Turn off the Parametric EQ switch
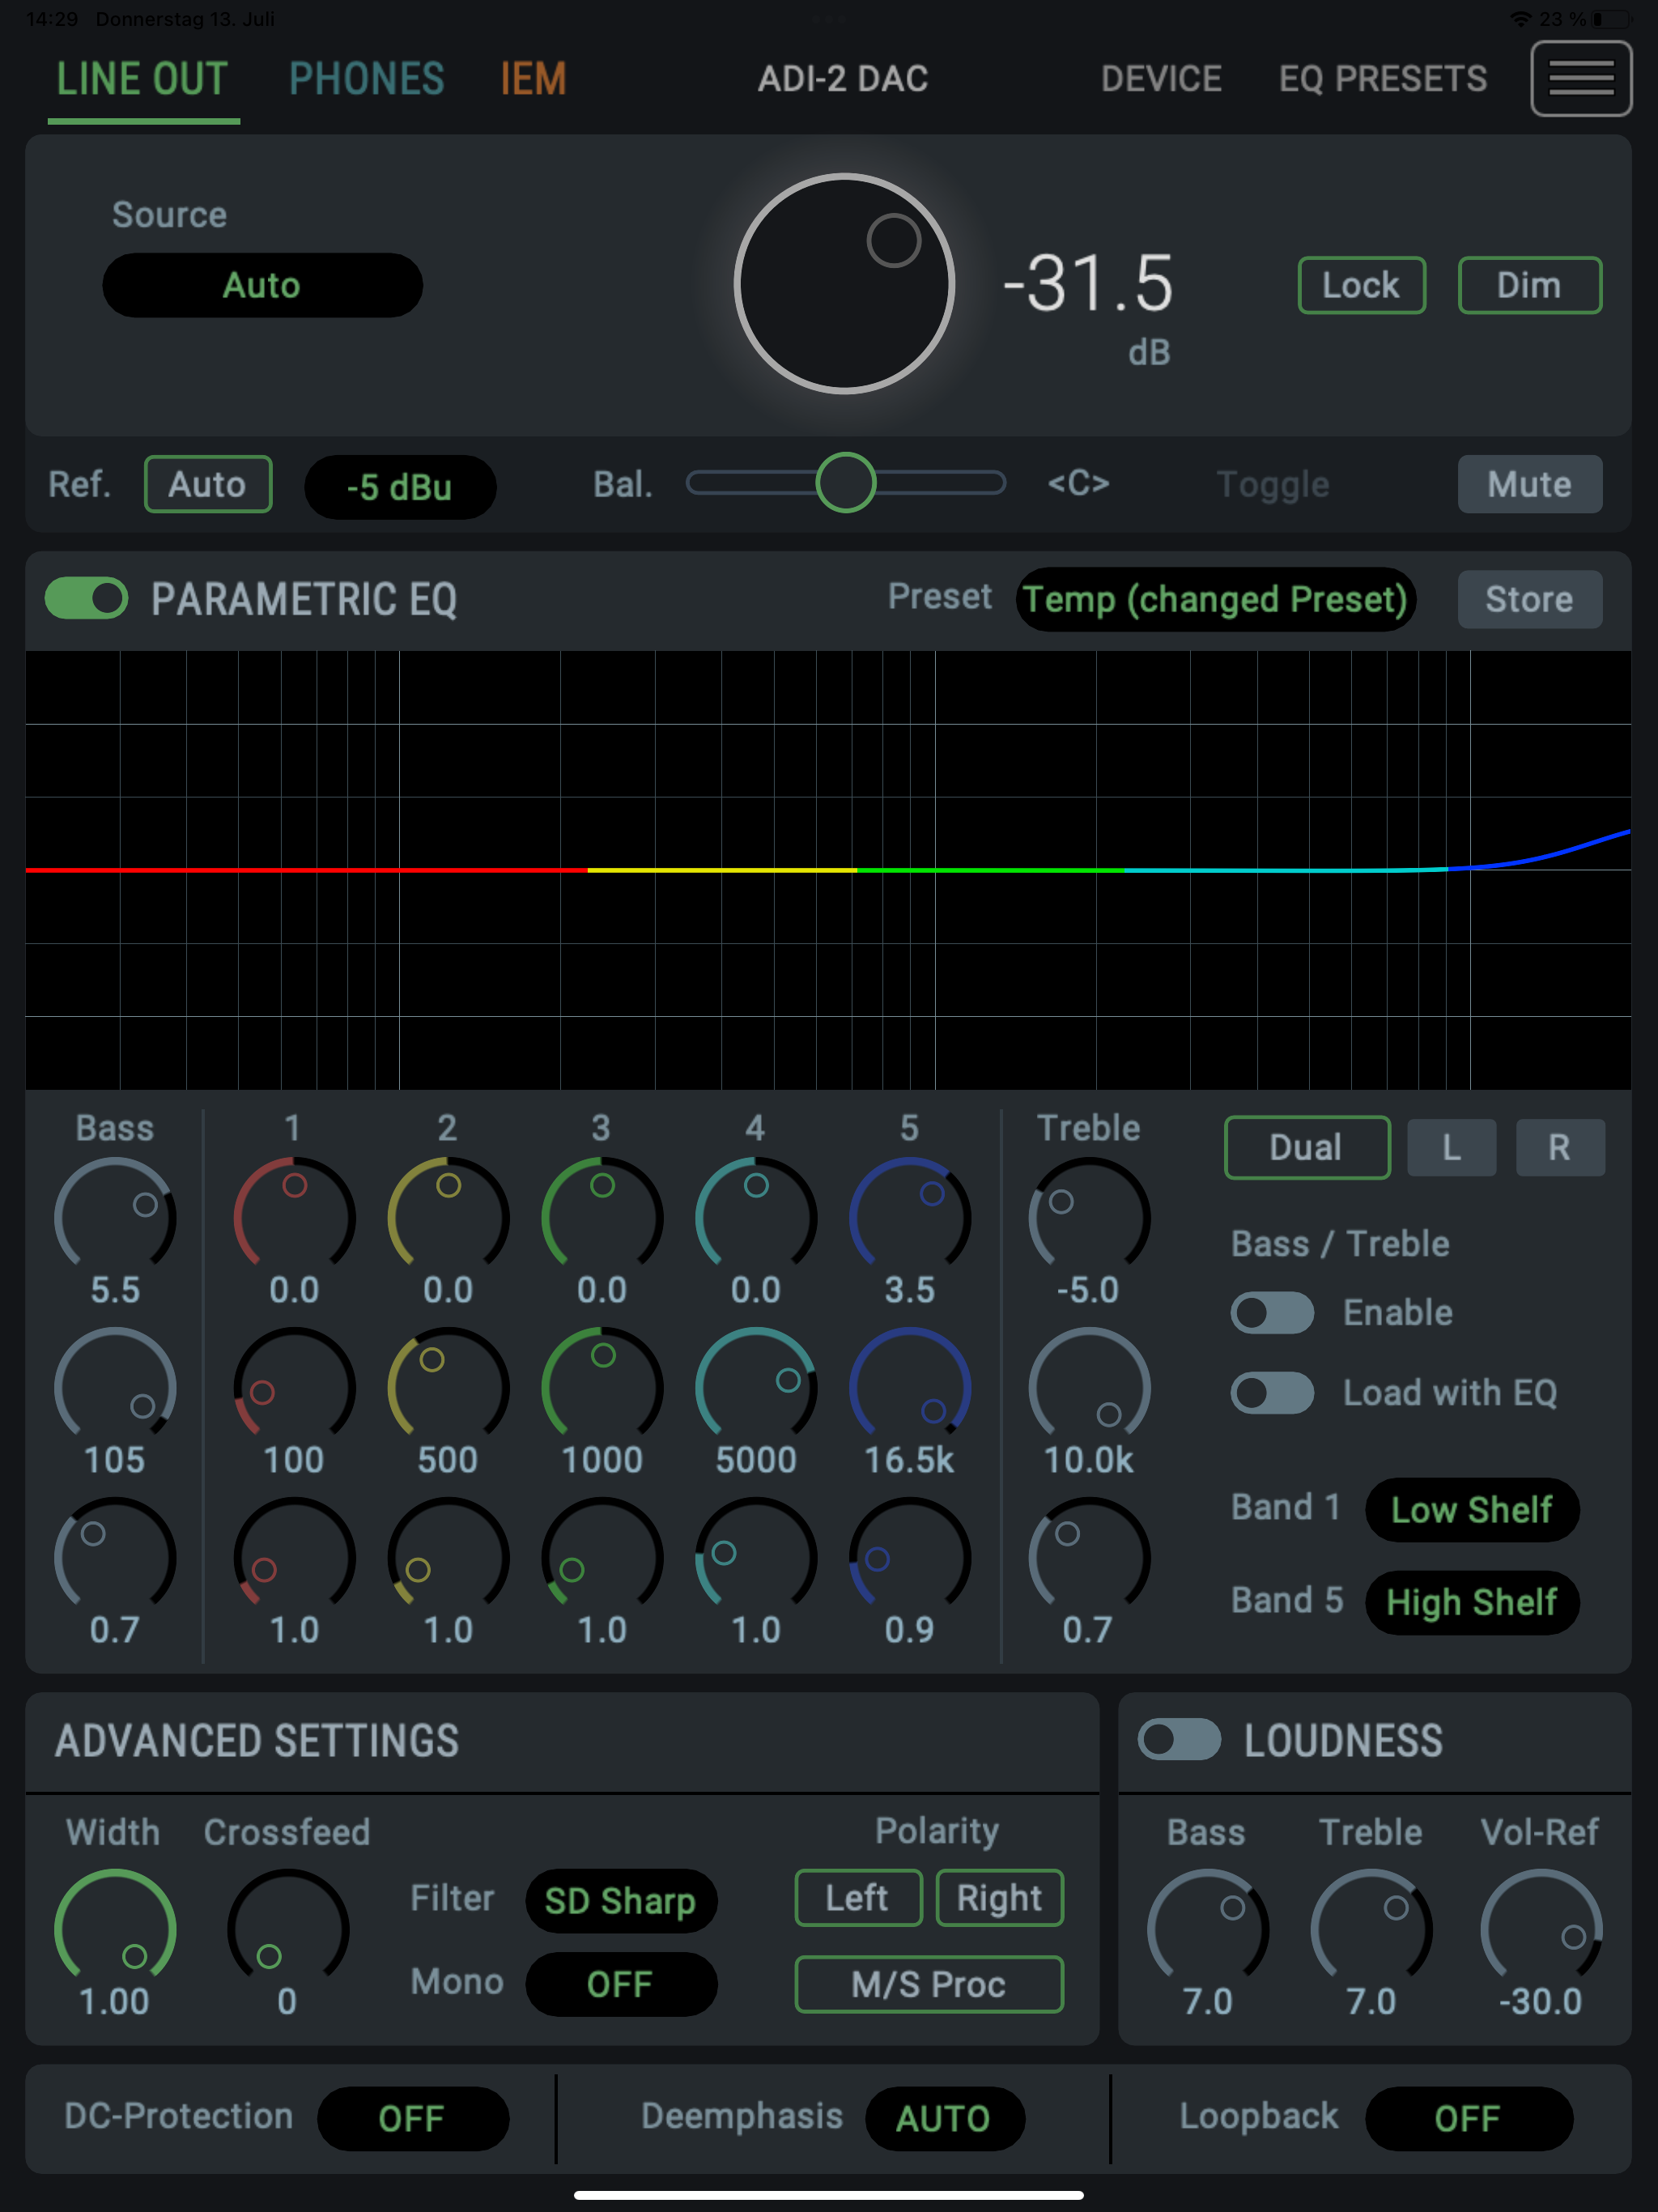The image size is (1658, 2212). [x=87, y=598]
